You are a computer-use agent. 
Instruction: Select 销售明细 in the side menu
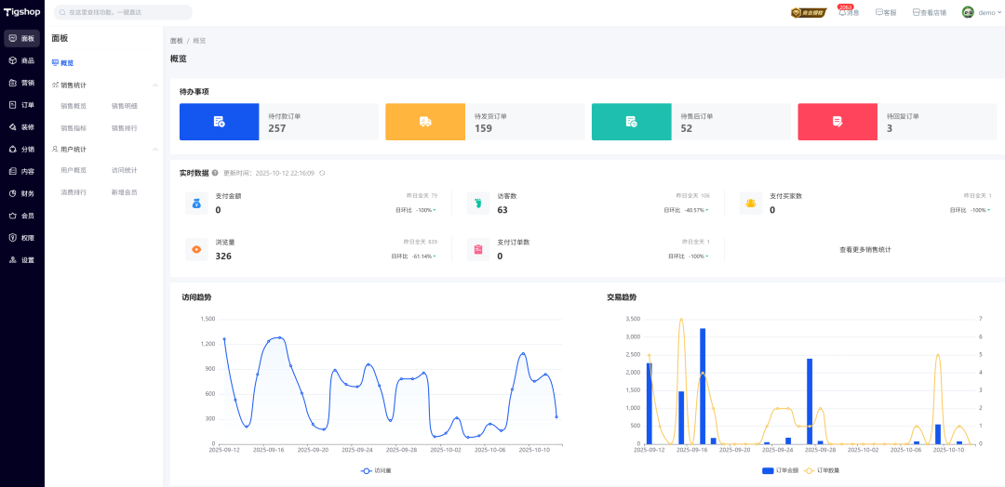tap(124, 106)
